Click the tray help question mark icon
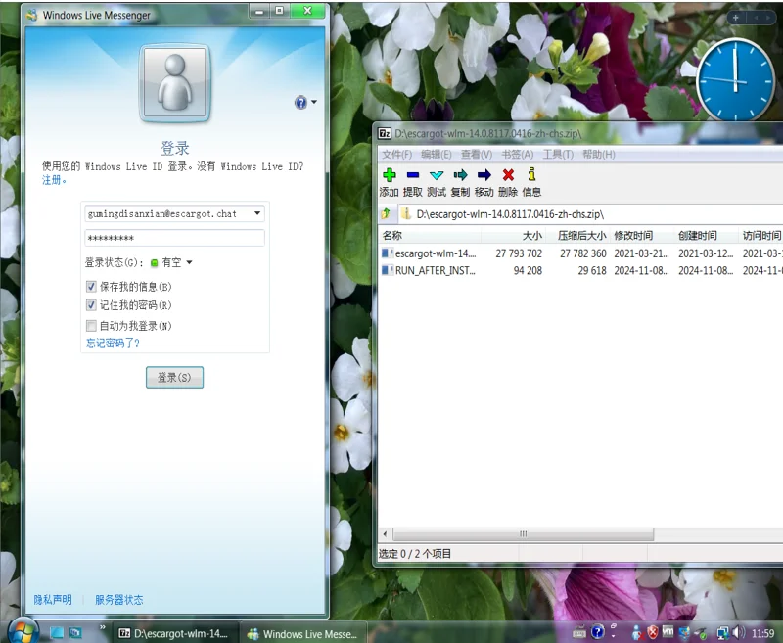The image size is (783, 643). (x=597, y=632)
